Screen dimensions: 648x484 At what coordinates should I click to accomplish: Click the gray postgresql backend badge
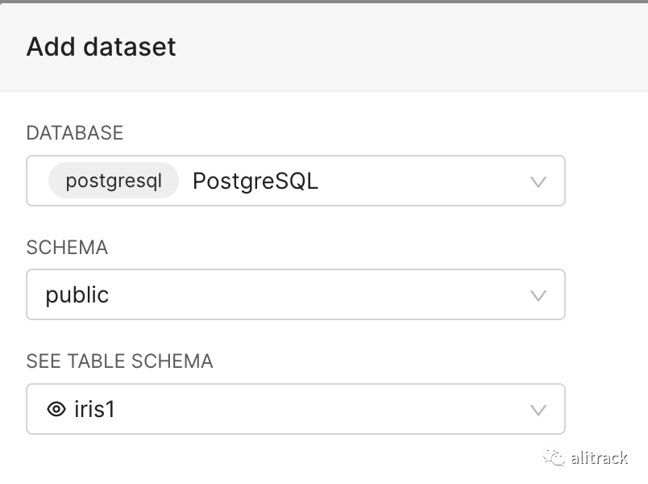[x=114, y=181]
